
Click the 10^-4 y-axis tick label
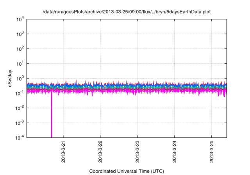[20, 137]
